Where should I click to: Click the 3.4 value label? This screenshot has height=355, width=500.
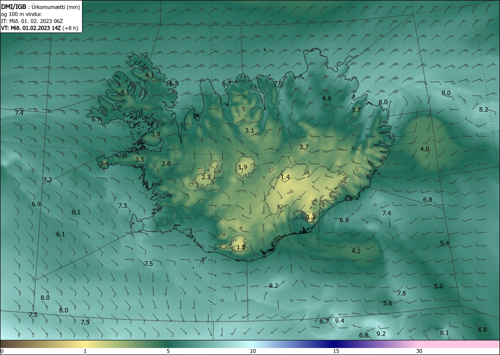coord(104,163)
